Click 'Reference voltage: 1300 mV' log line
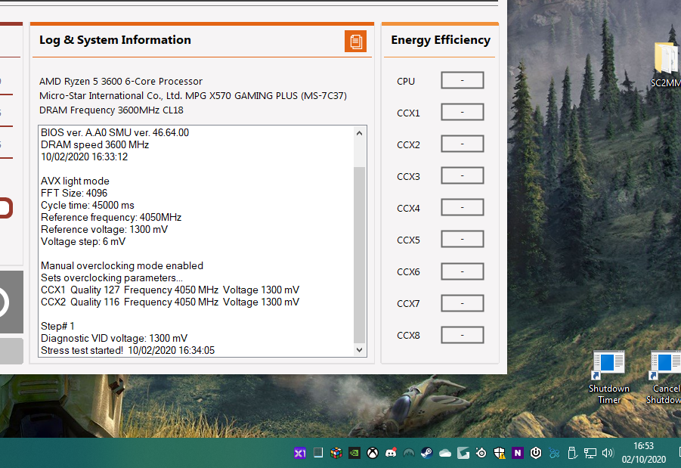681x468 pixels. (104, 229)
